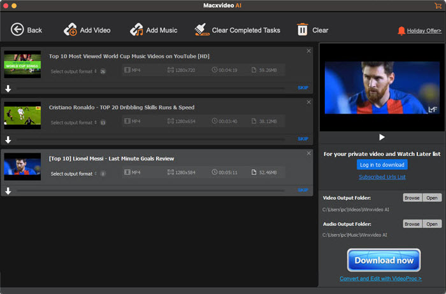Click the Download now button

click(384, 260)
